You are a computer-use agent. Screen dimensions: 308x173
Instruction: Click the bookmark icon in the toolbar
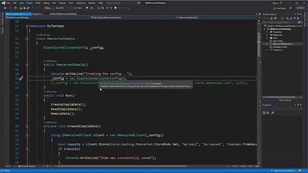click(x=115, y=8)
